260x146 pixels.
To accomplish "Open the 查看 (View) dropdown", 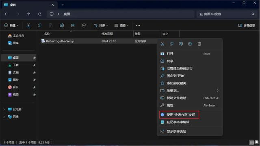I will [x=121, y=25].
